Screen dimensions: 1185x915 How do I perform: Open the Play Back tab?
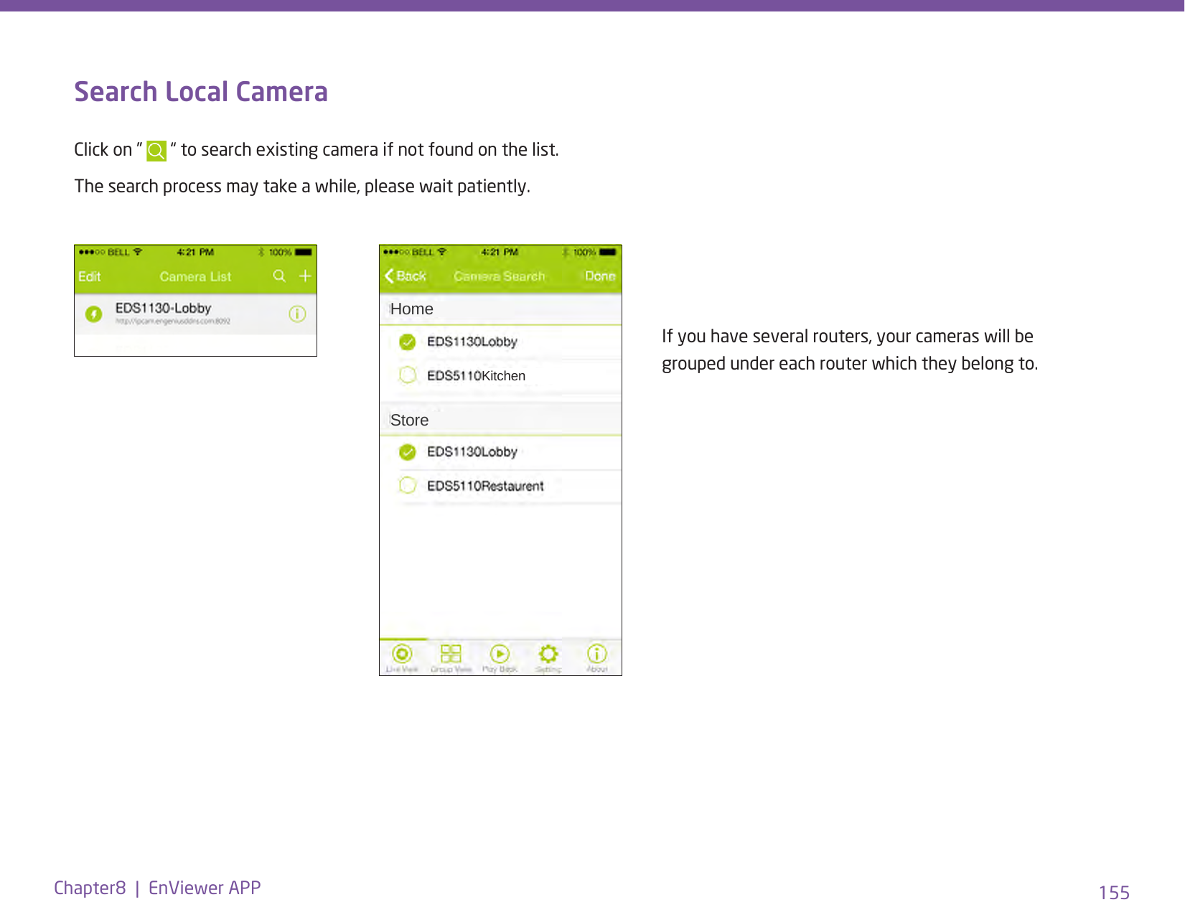pyautogui.click(x=500, y=657)
